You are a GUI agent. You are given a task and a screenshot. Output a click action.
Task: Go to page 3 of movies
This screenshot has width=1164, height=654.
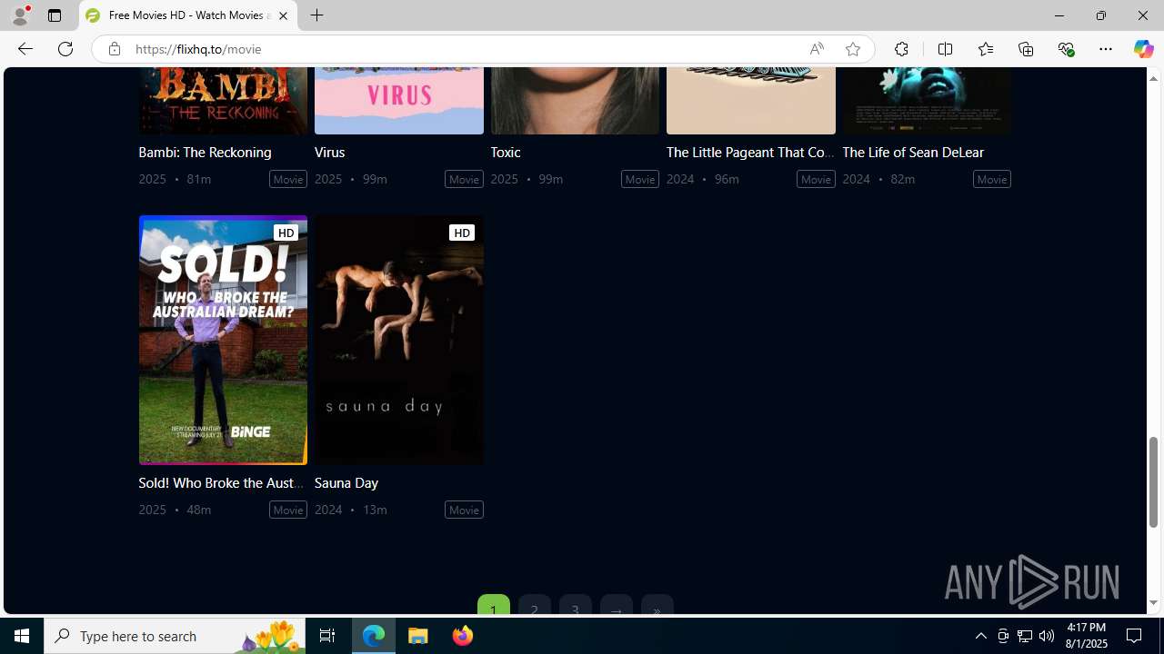[576, 607]
